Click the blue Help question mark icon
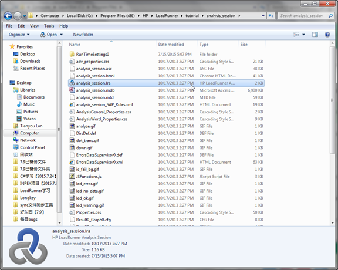The width and height of the screenshot is (338, 270). click(327, 35)
